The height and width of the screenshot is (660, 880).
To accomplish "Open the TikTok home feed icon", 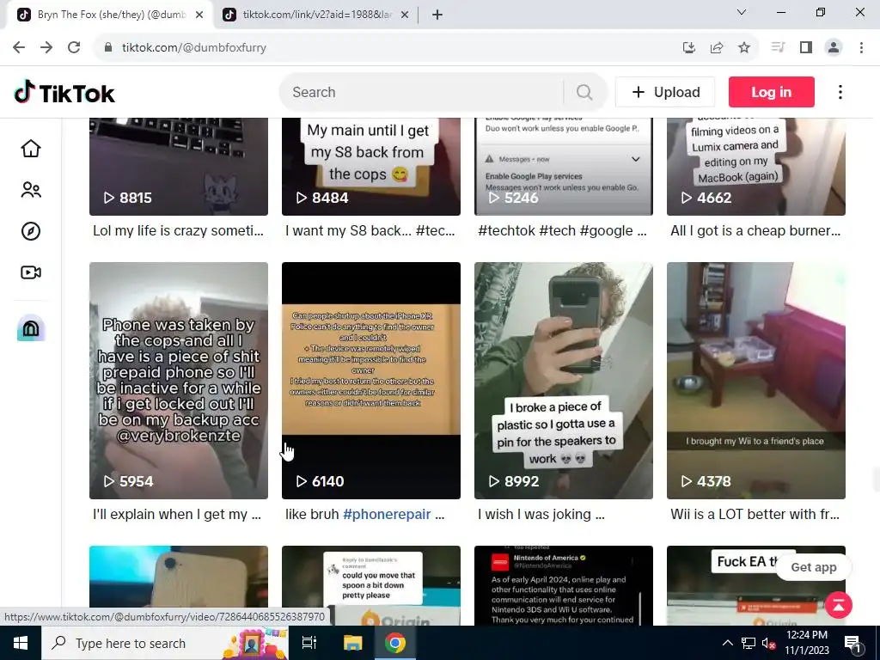I will tap(31, 149).
